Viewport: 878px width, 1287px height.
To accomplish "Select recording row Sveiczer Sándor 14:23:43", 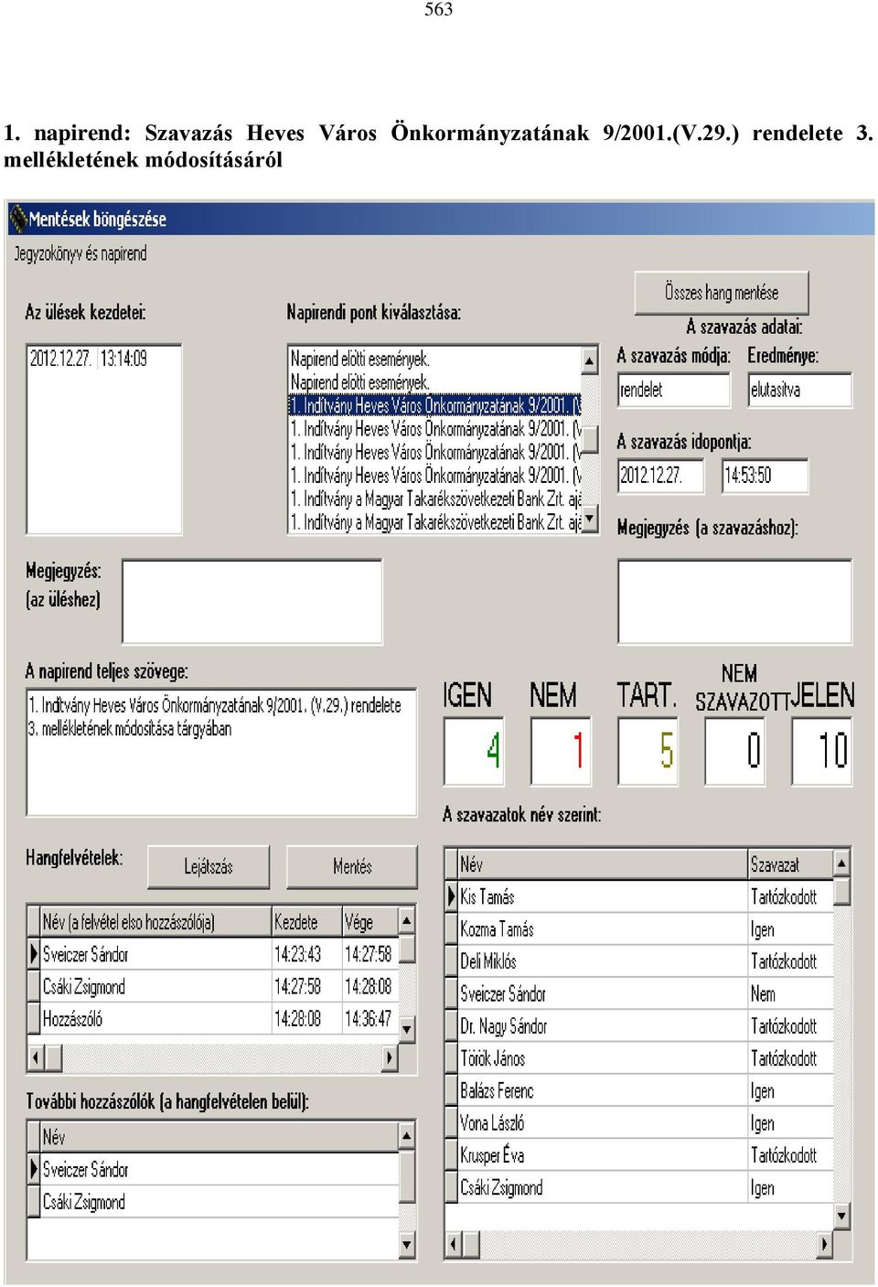I will point(219,954).
